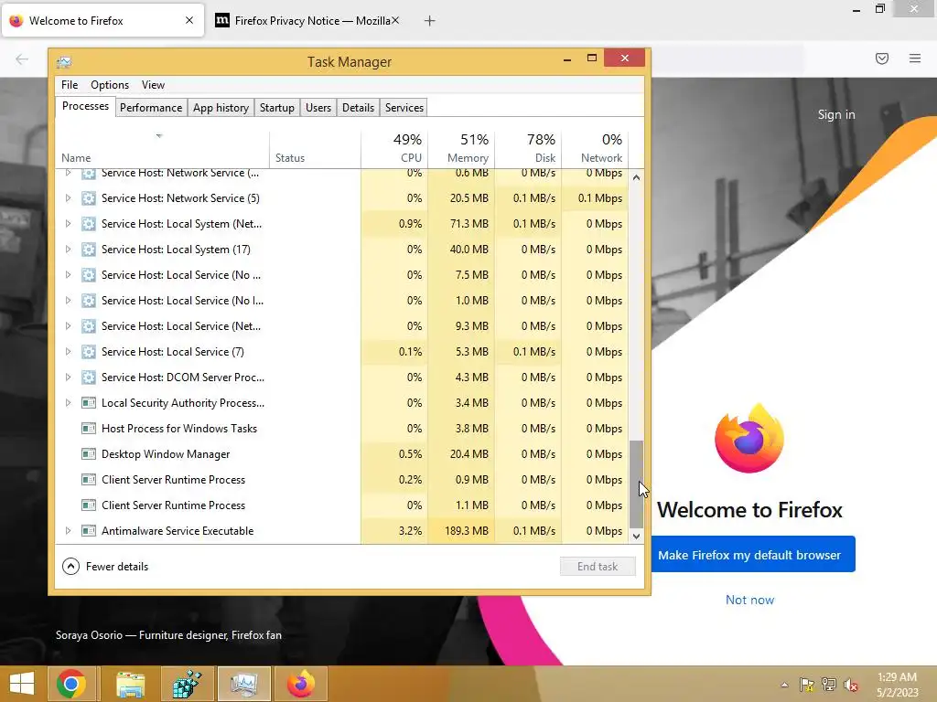Image resolution: width=937 pixels, height=702 pixels.
Task: Sort processes by Memory column
Action: (x=461, y=148)
